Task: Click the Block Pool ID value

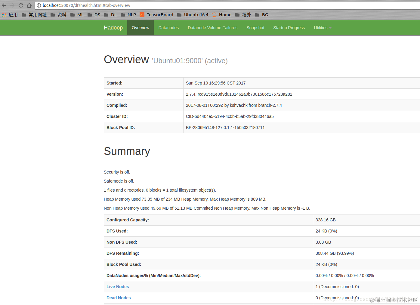Action: coord(225,128)
